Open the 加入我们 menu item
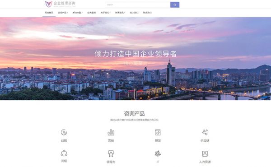271x167 pixels. [x=134, y=13]
